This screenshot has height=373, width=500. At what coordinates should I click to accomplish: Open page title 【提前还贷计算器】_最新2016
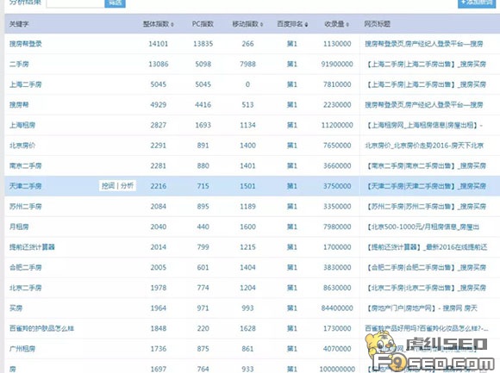(x=427, y=247)
